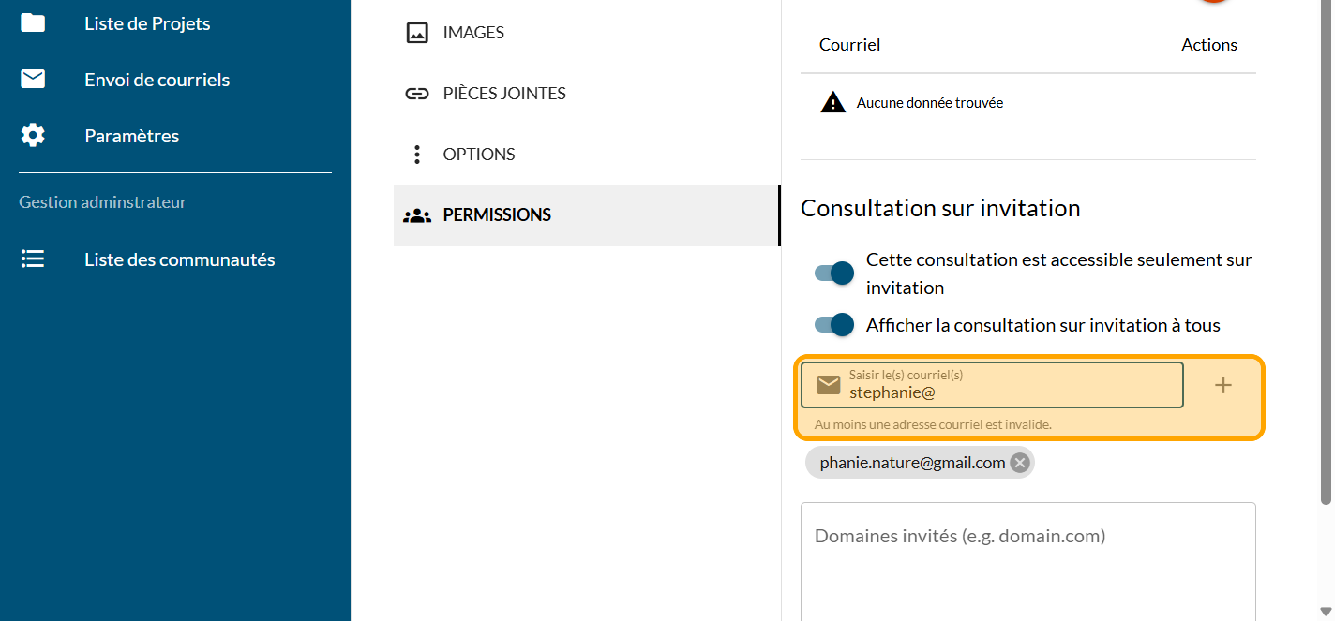This screenshot has height=621, width=1335.
Task: Switch to the OPTIONS tab
Action: (x=479, y=155)
